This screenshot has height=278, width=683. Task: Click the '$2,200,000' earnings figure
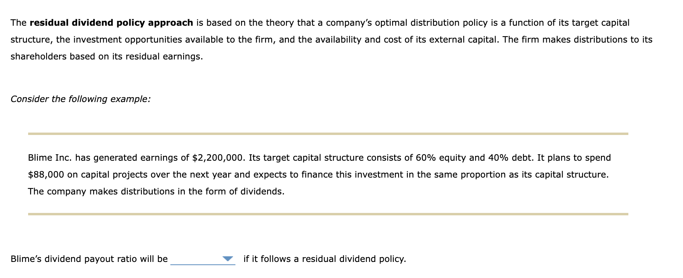coord(217,157)
